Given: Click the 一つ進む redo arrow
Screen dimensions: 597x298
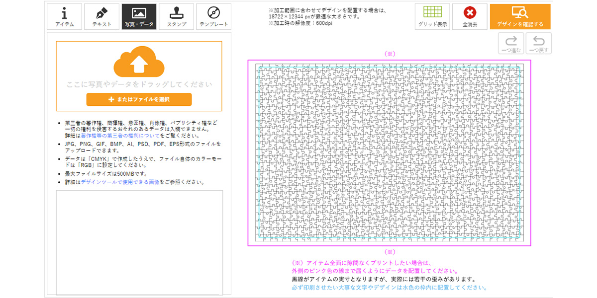Looking at the screenshot, I should click(511, 44).
